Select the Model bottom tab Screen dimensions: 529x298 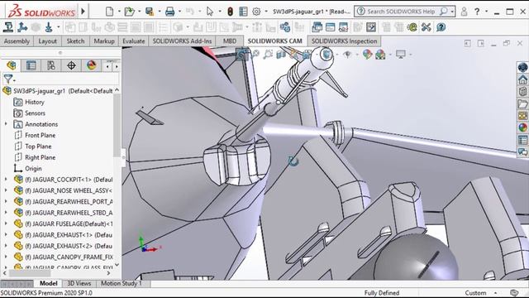click(x=49, y=283)
